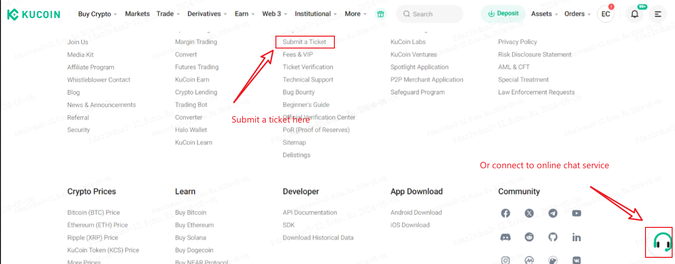Viewport: 675px width, 264px height.
Task: Expand the Web 3 dropdown menu
Action: point(274,14)
